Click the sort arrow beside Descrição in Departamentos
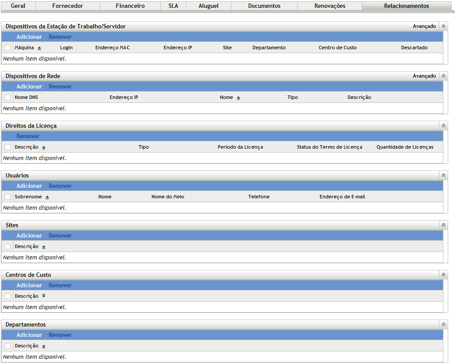This screenshot has width=456, height=364. click(x=44, y=347)
